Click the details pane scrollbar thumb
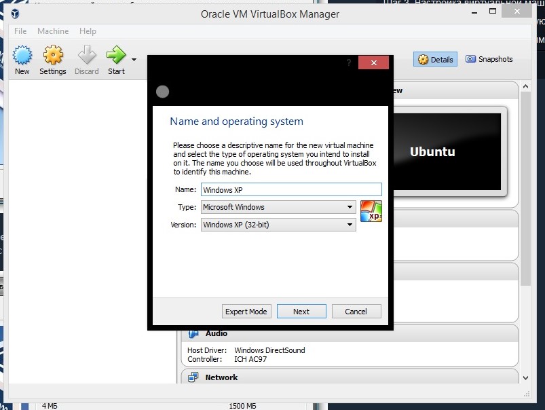545x410 pixels. 525,189
